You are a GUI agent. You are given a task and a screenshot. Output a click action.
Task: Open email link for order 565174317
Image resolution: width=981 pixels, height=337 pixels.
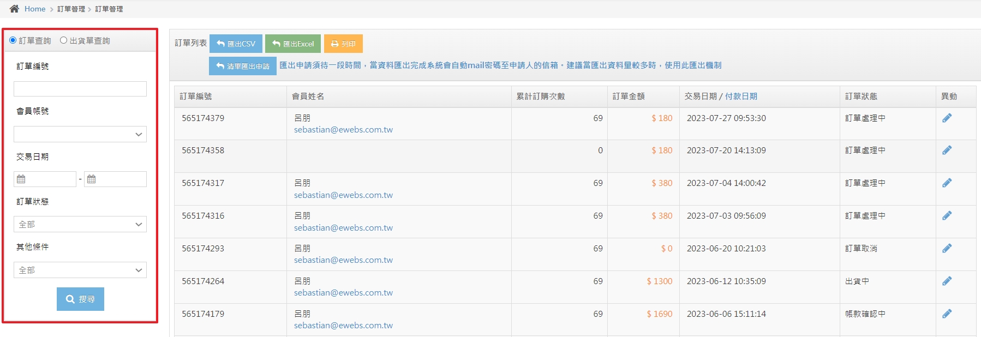click(343, 195)
